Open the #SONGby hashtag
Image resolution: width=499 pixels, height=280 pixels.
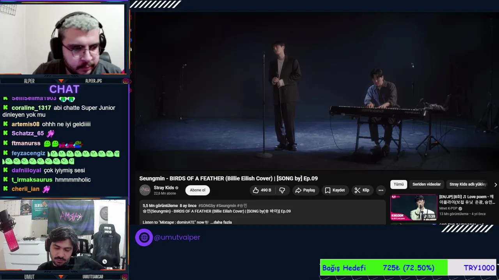click(x=207, y=206)
